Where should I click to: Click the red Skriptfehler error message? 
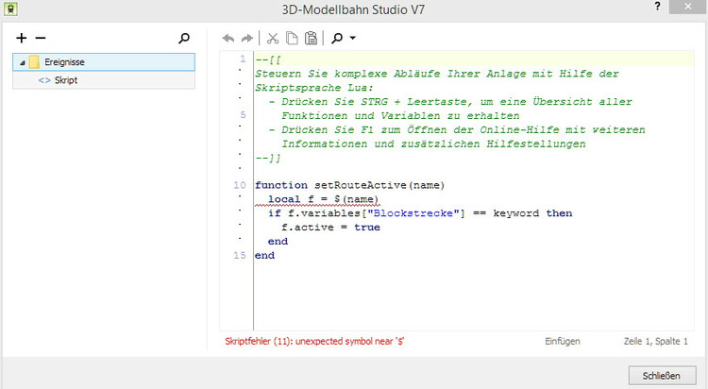pyautogui.click(x=321, y=340)
